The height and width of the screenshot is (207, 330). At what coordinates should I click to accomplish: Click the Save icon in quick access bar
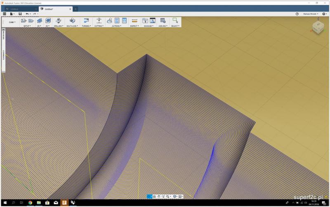pyautogui.click(x=20, y=14)
